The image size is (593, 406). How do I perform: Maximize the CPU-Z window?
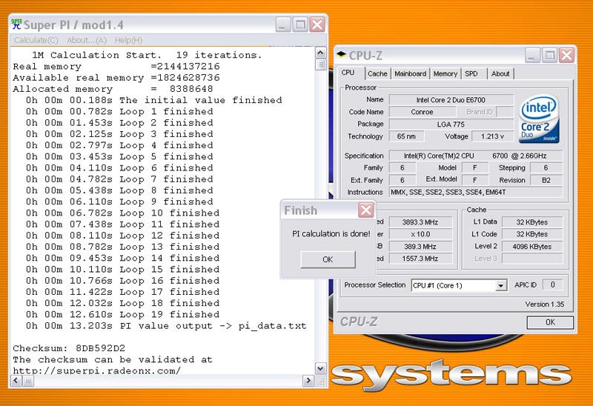pos(549,56)
